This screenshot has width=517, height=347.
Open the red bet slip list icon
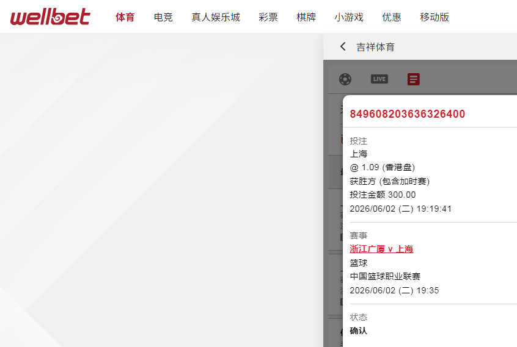point(414,79)
